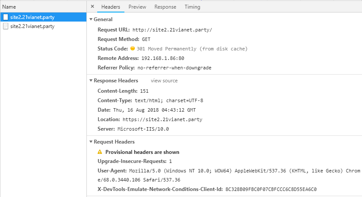The image size is (362, 197).
Task: Select the first site2.21vianet.party request
Action: 32,17
